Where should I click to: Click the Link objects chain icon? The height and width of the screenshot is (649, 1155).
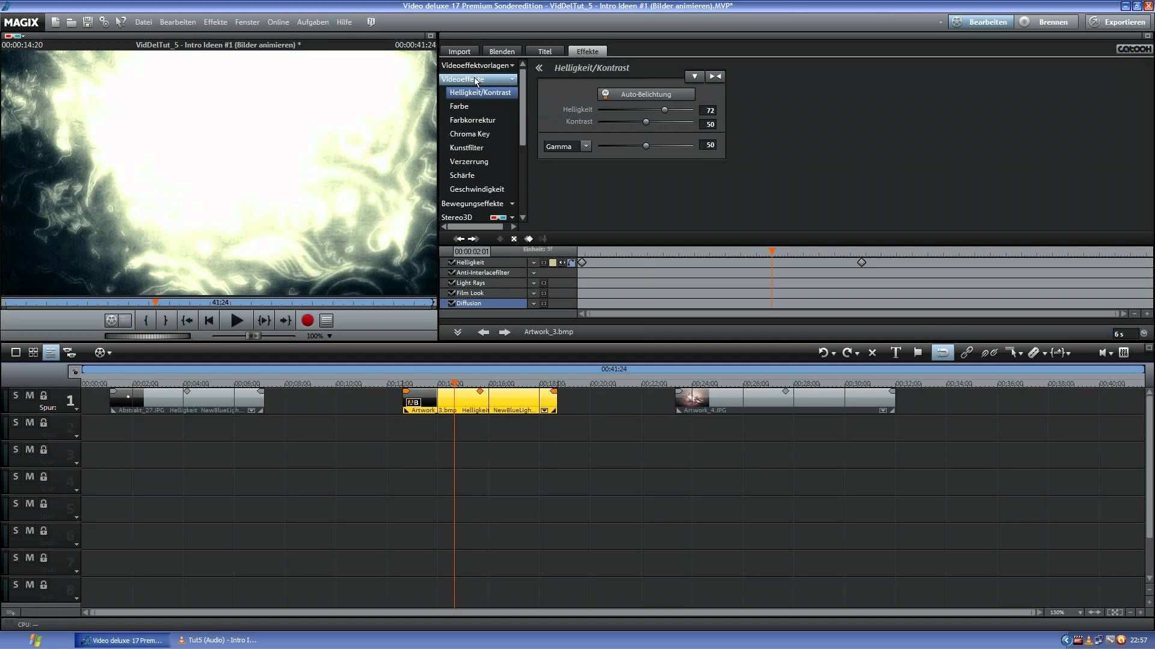coord(966,353)
